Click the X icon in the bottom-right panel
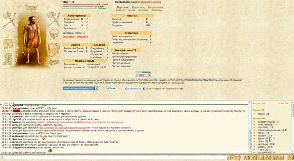Viewport: 294px width, 161px height. [x=290, y=157]
